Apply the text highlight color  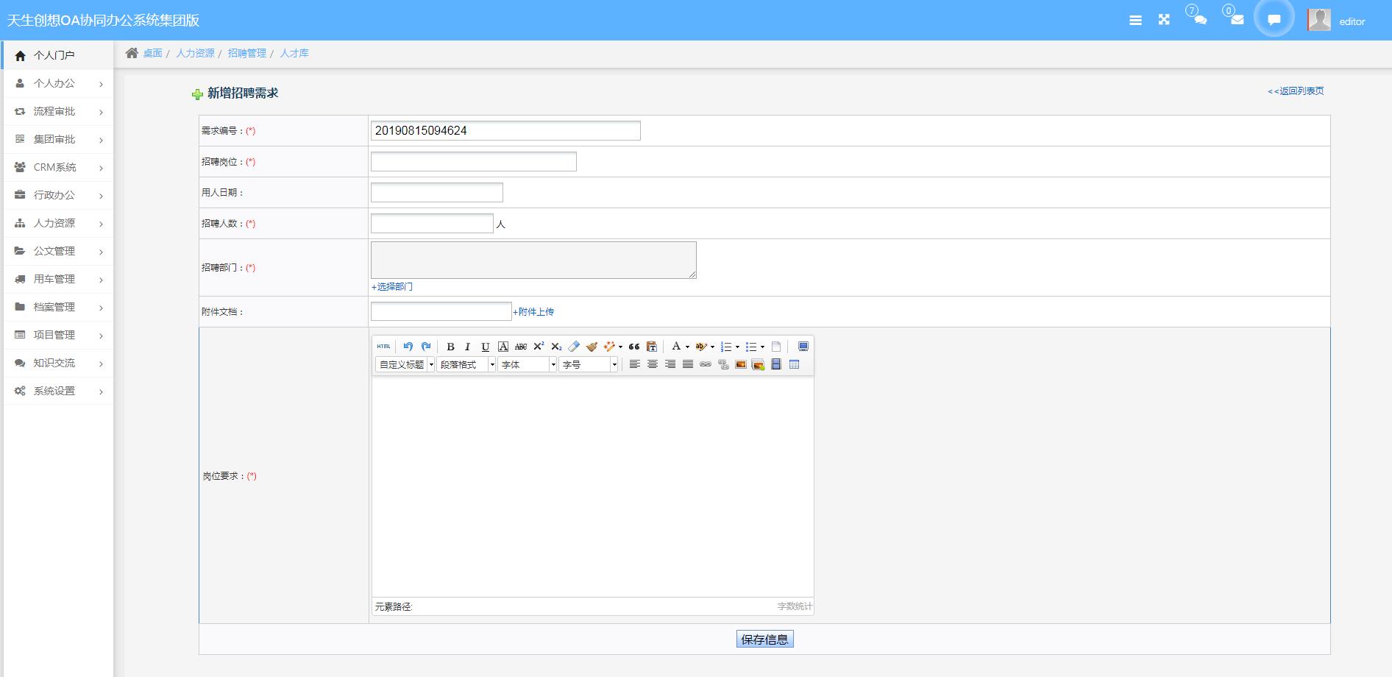(701, 347)
